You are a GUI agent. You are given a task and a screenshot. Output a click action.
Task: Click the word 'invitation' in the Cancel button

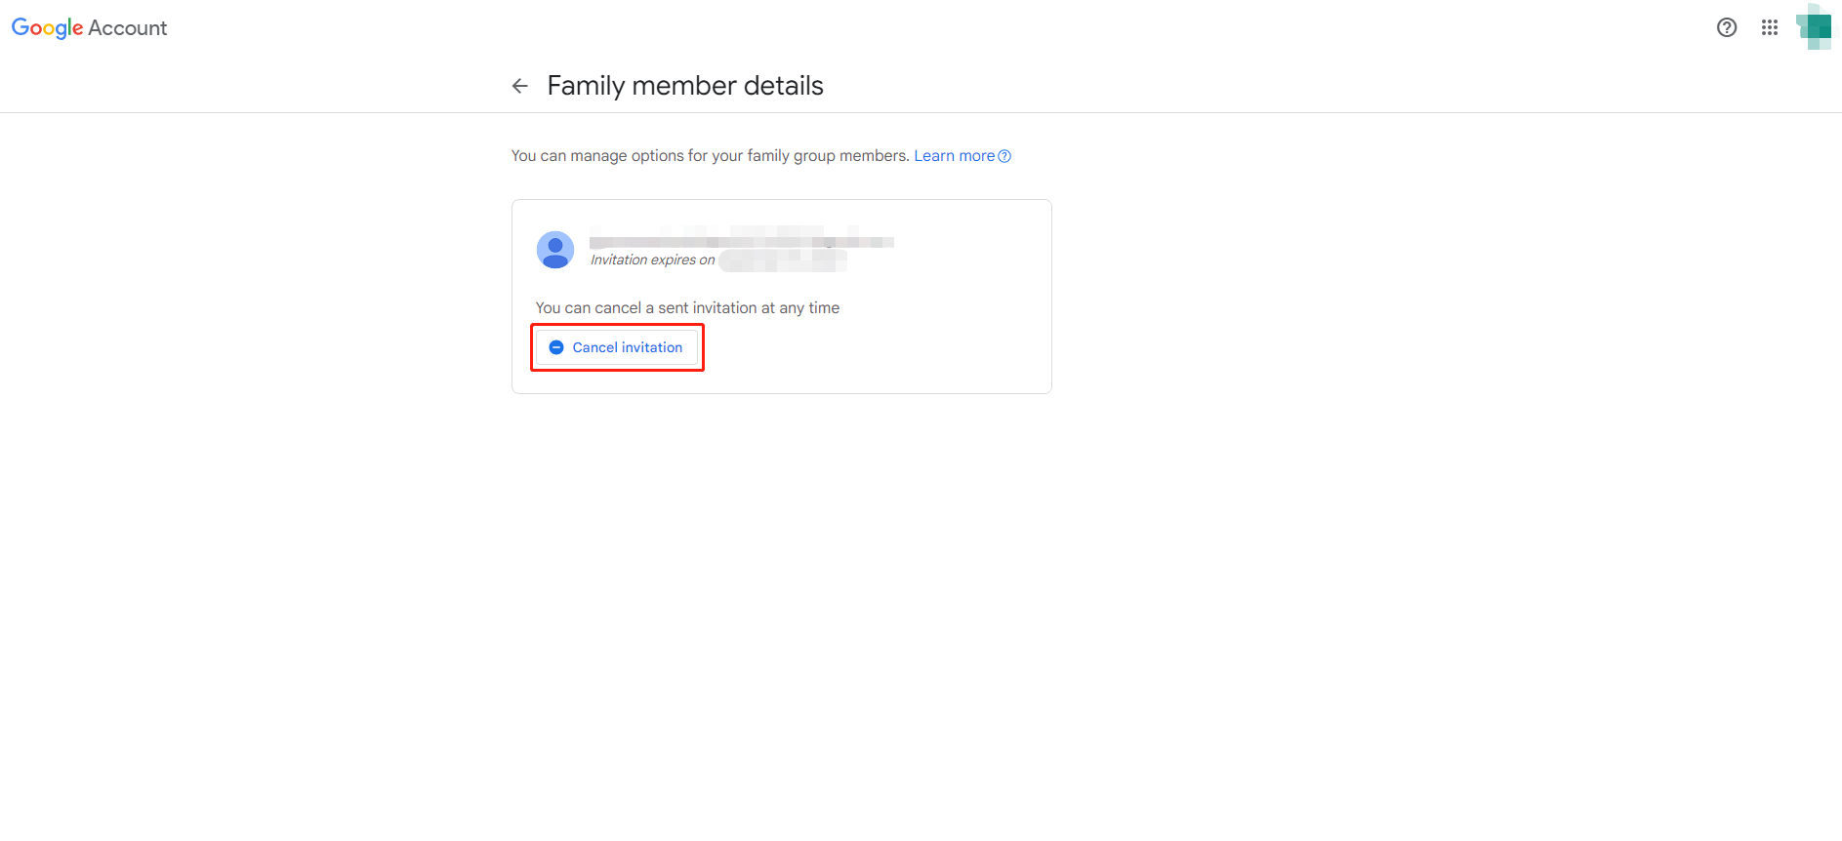tap(652, 347)
